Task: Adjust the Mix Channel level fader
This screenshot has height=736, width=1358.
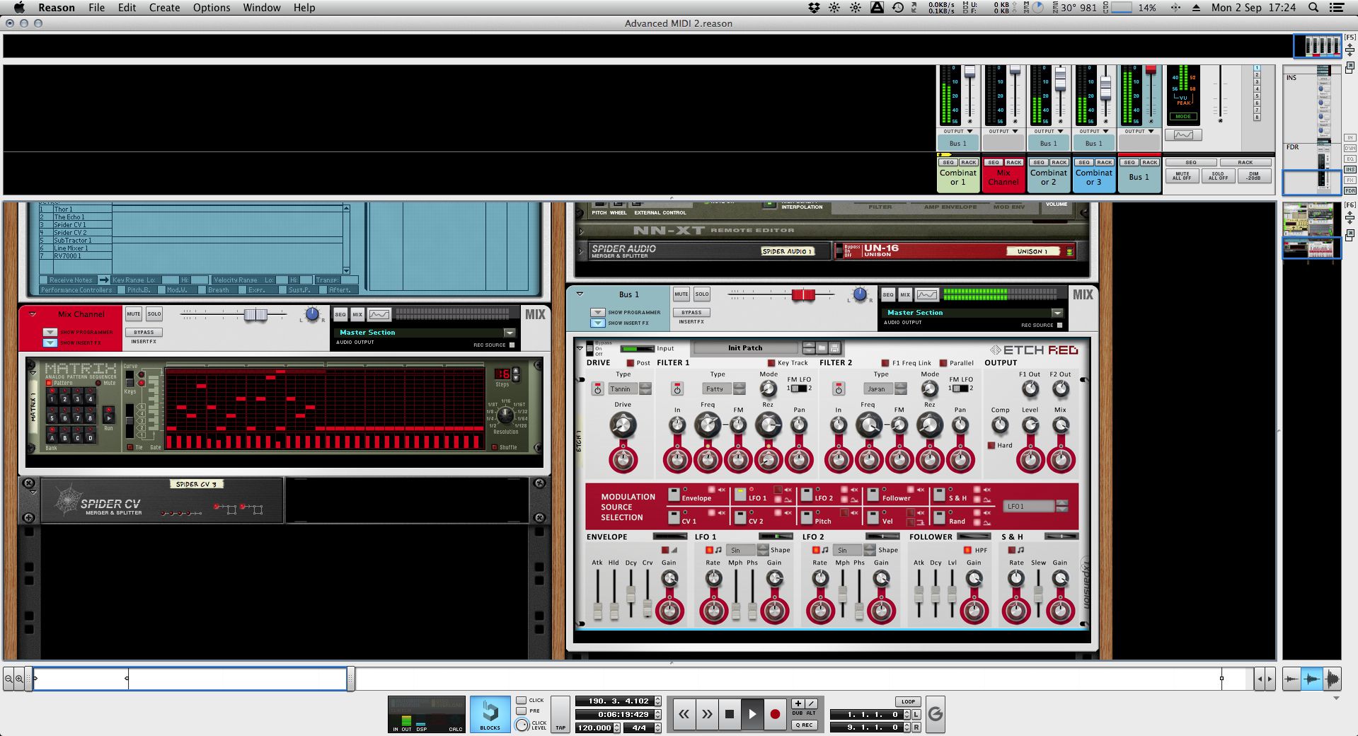Action: coord(255,314)
